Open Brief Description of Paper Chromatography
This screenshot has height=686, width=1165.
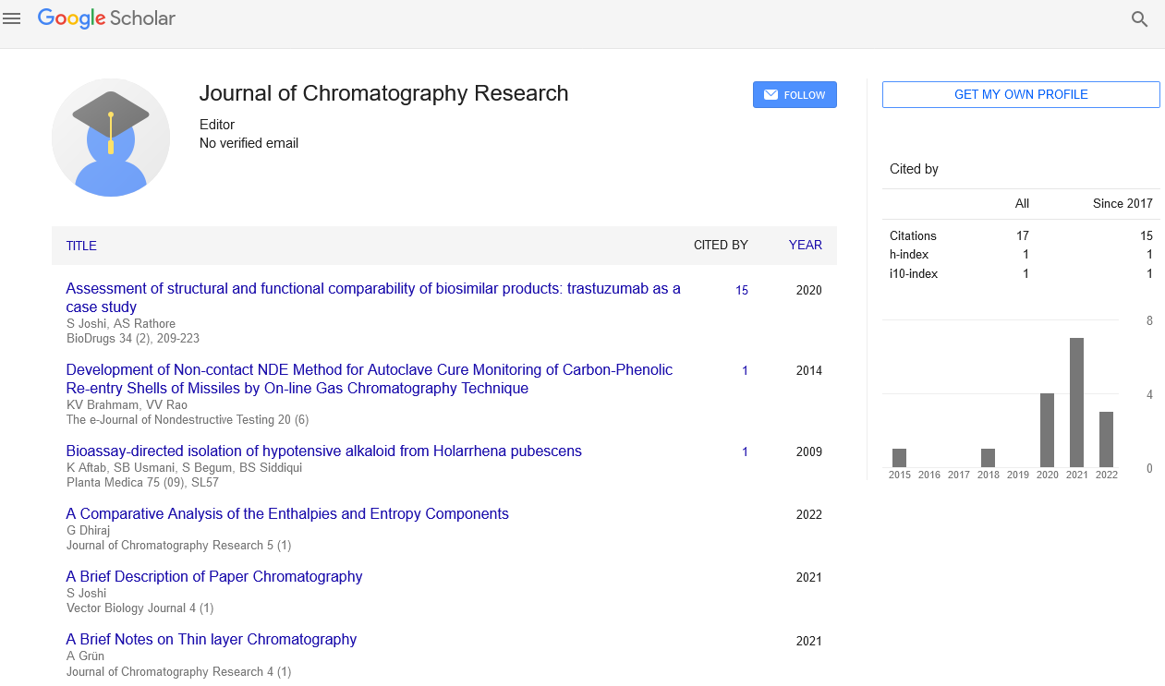(x=214, y=577)
